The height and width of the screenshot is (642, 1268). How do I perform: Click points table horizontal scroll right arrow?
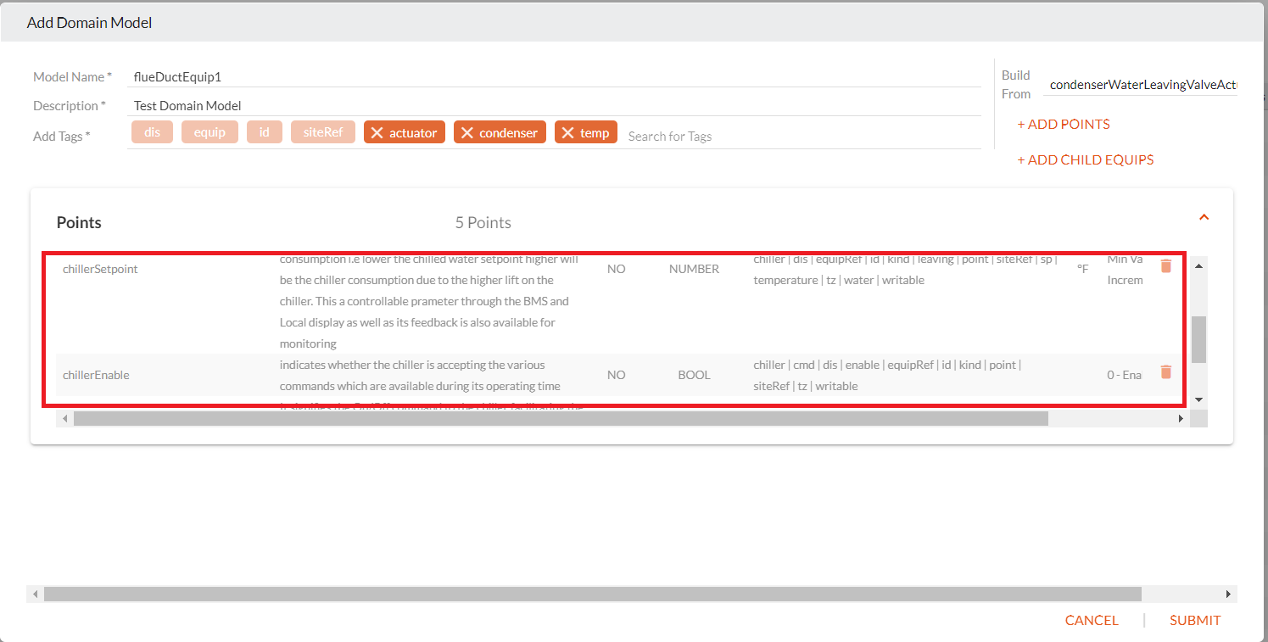point(1180,419)
